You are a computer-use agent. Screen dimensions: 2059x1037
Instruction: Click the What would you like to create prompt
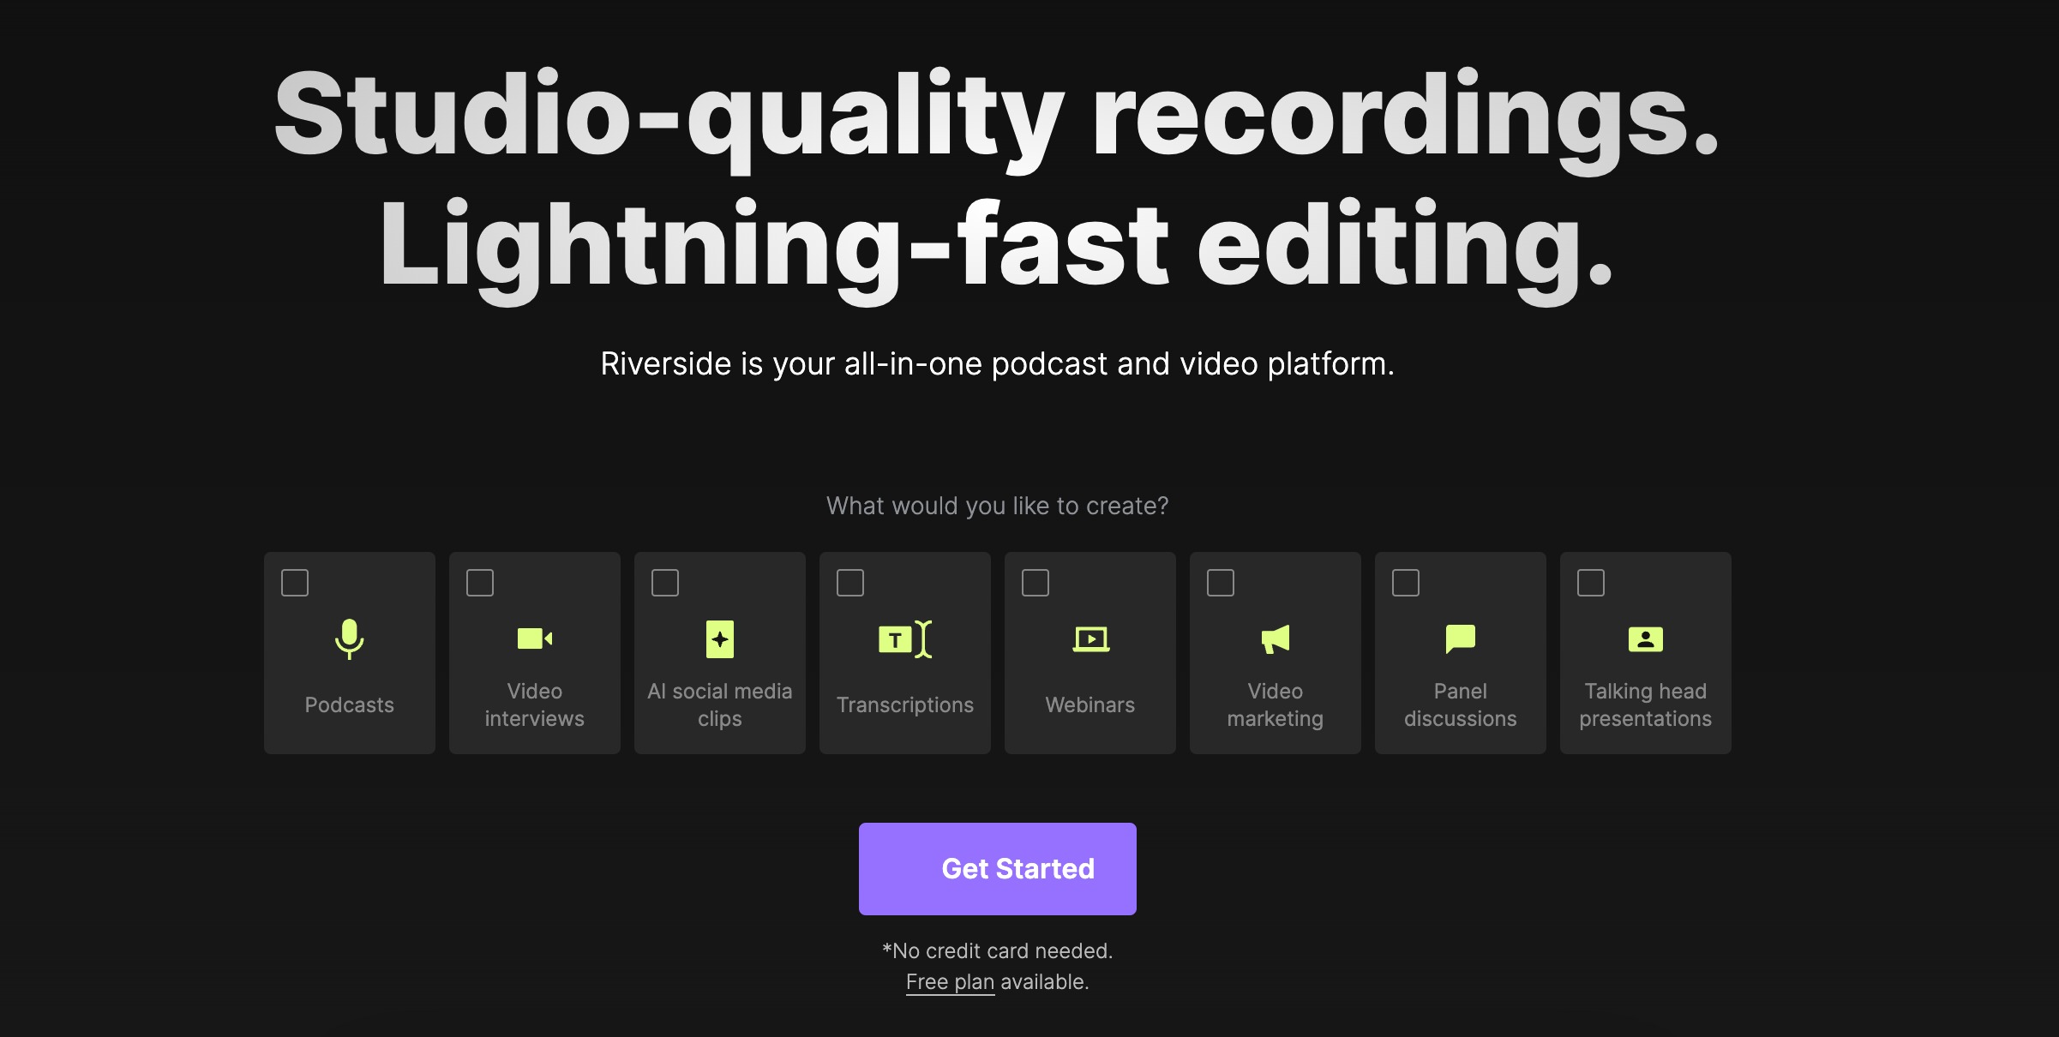997,504
